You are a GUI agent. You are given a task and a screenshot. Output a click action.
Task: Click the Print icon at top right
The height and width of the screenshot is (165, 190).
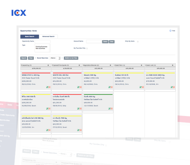coord(170,31)
